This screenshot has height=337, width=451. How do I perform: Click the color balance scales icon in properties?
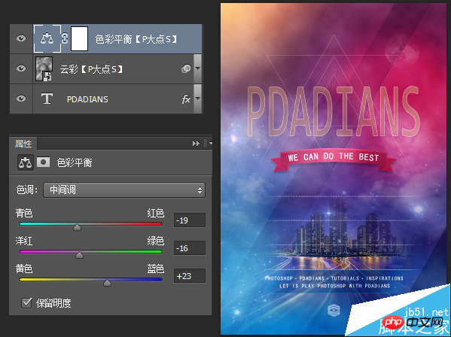pos(26,162)
